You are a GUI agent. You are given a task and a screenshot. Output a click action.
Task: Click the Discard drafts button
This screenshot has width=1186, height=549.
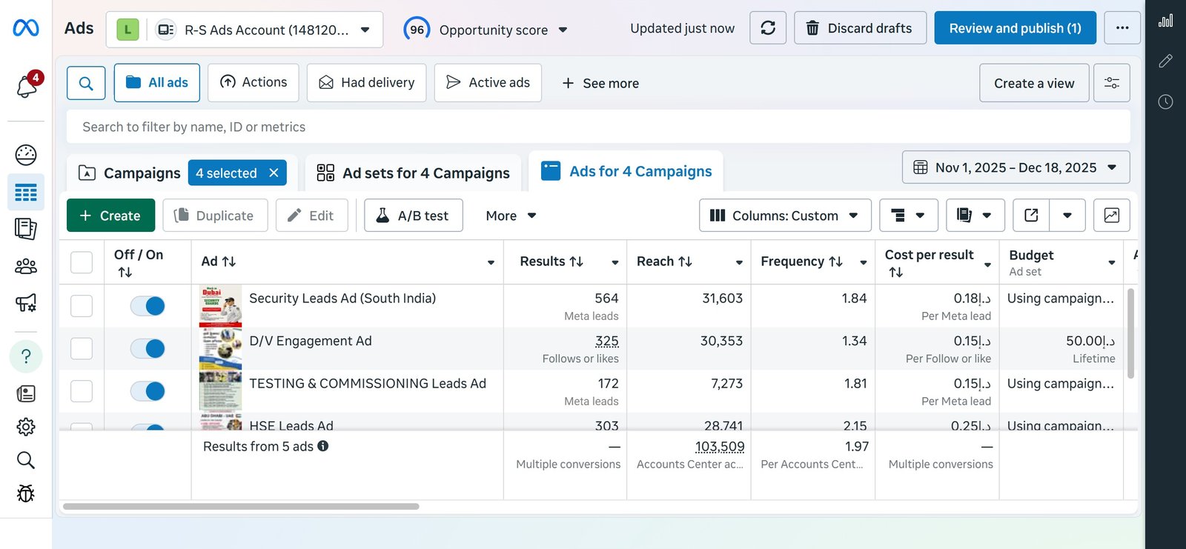[860, 28]
